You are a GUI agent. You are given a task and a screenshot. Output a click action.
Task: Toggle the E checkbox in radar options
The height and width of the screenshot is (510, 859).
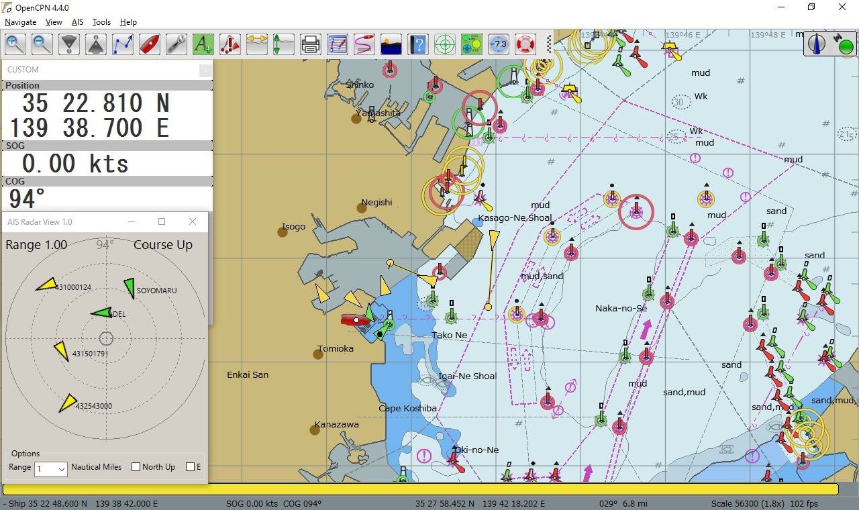(x=190, y=467)
